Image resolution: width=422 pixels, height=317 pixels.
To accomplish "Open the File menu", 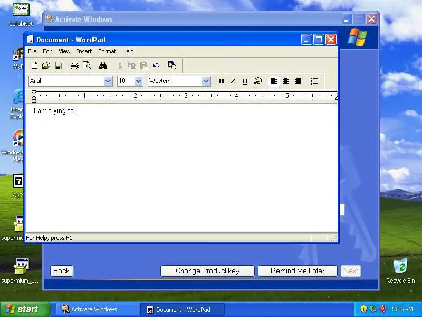I will (x=32, y=51).
